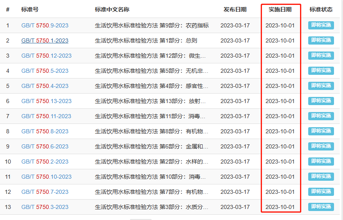This screenshot has width=343, height=220.
Task: Click the 标准号 column header
Action: [30, 10]
